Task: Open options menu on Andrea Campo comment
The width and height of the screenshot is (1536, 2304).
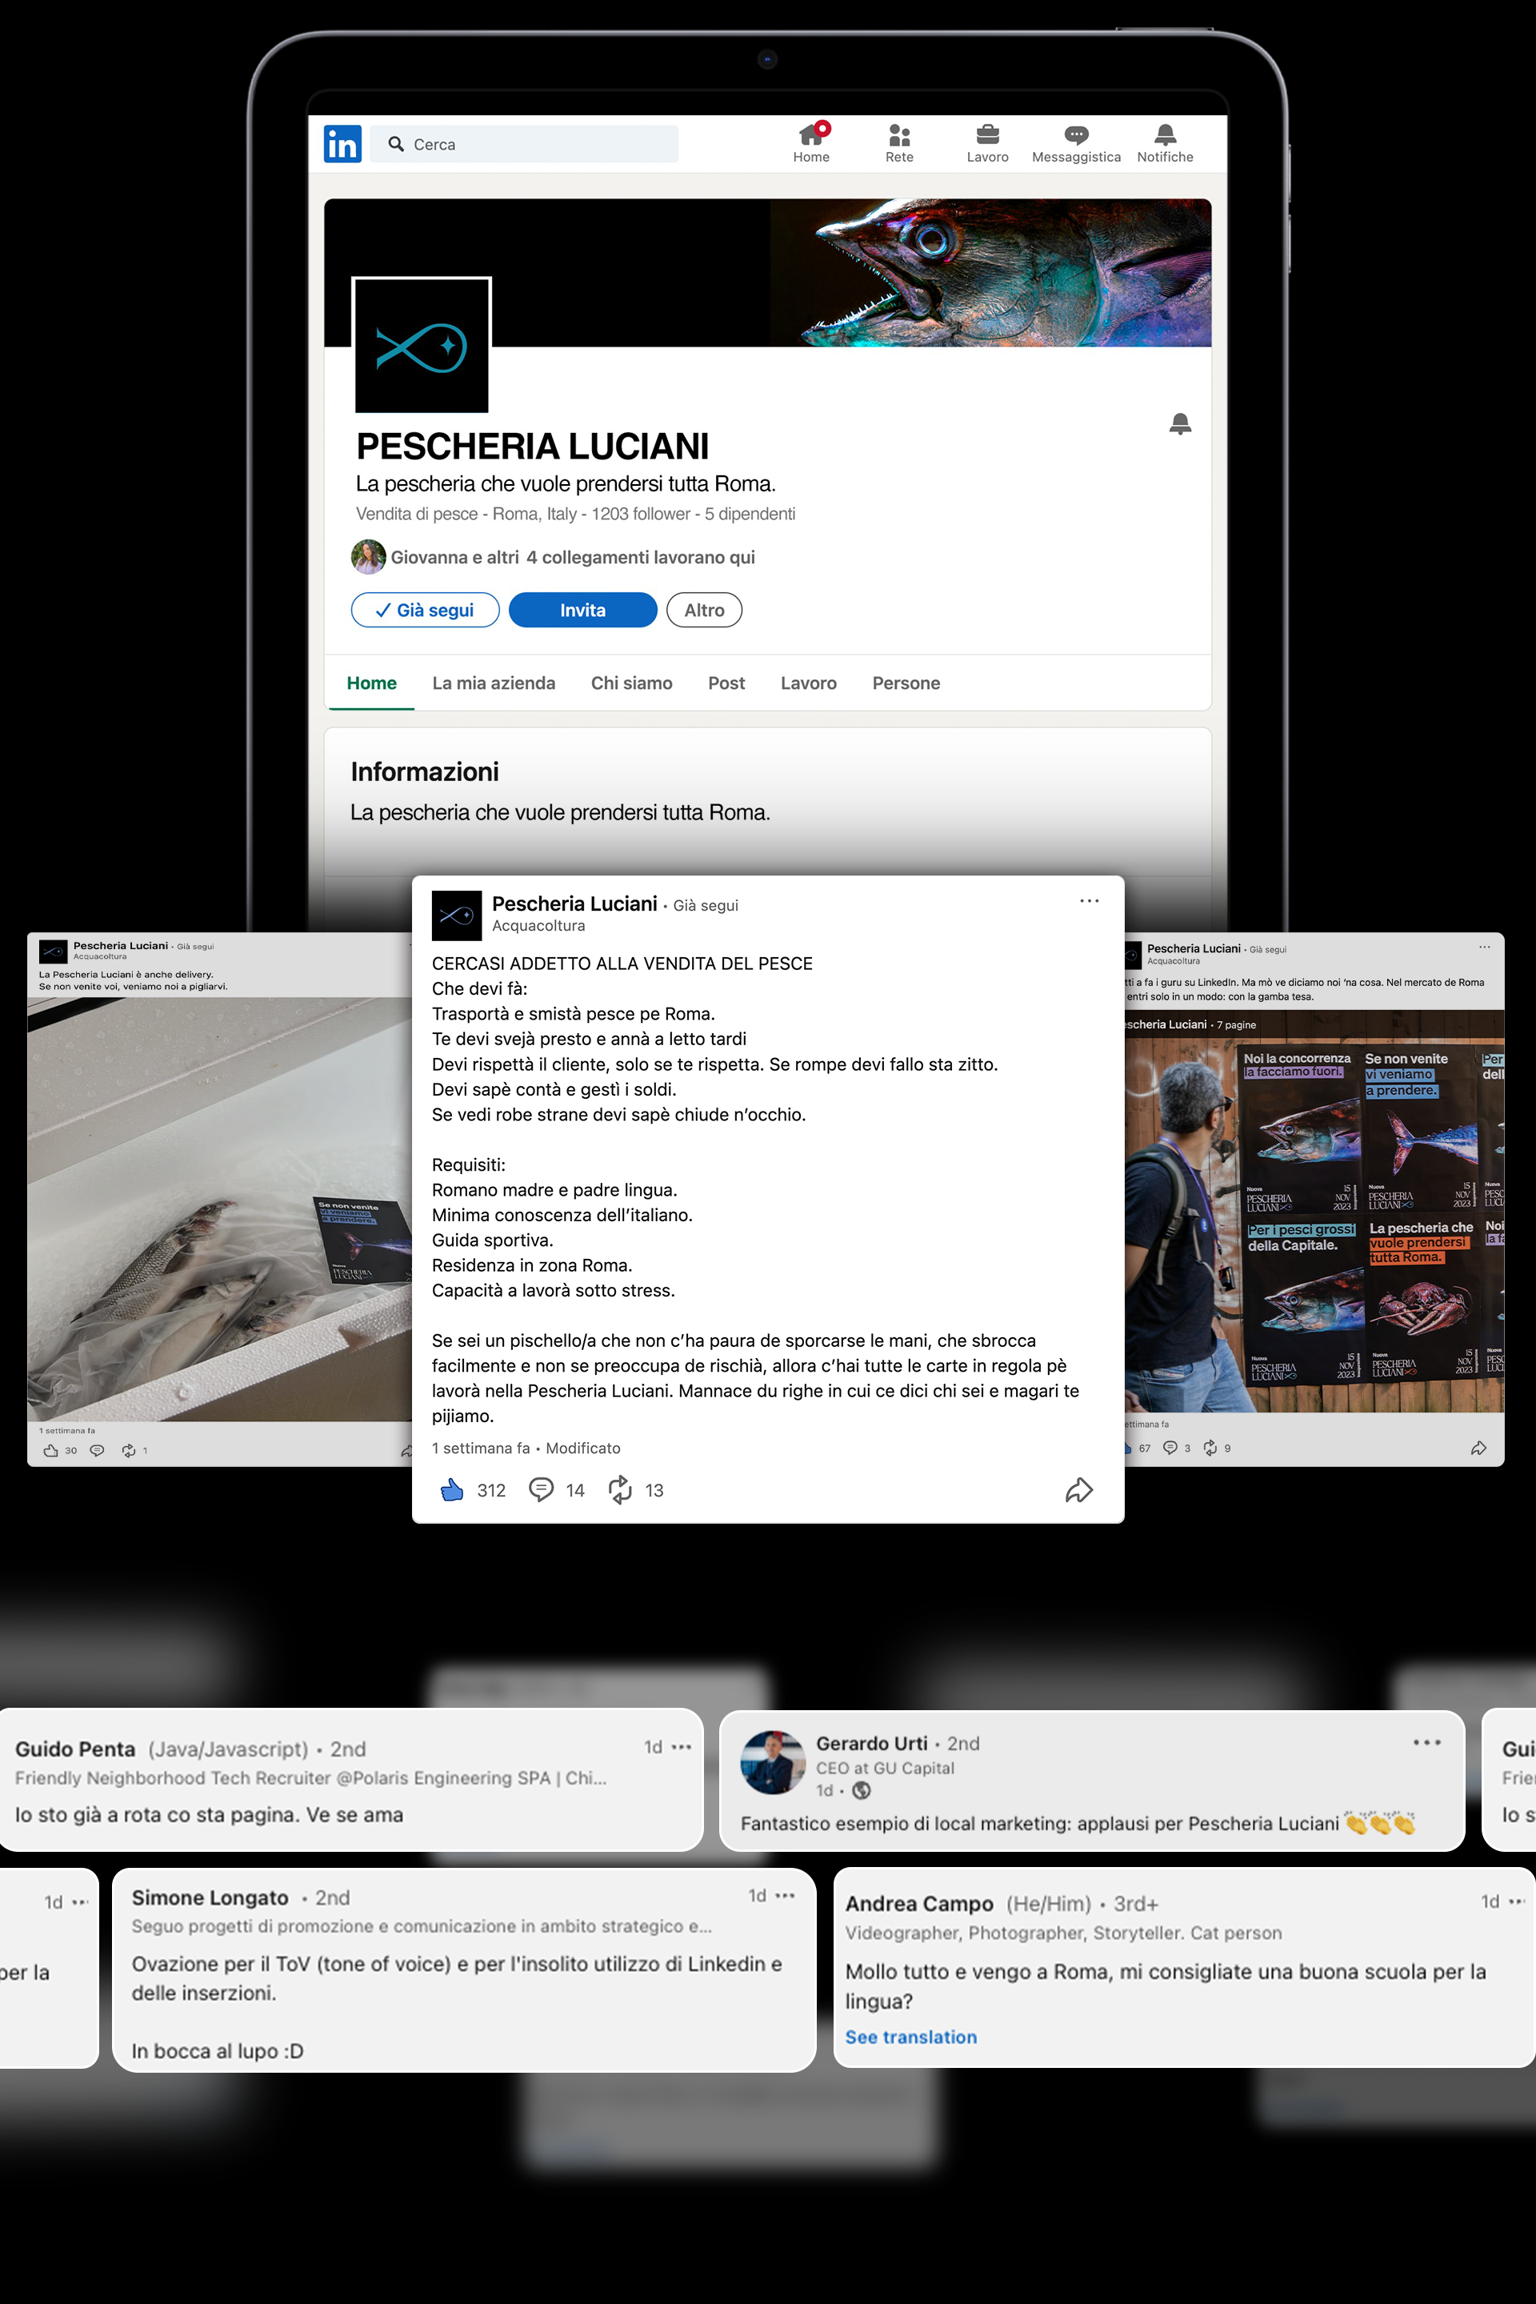Action: (x=1517, y=1901)
